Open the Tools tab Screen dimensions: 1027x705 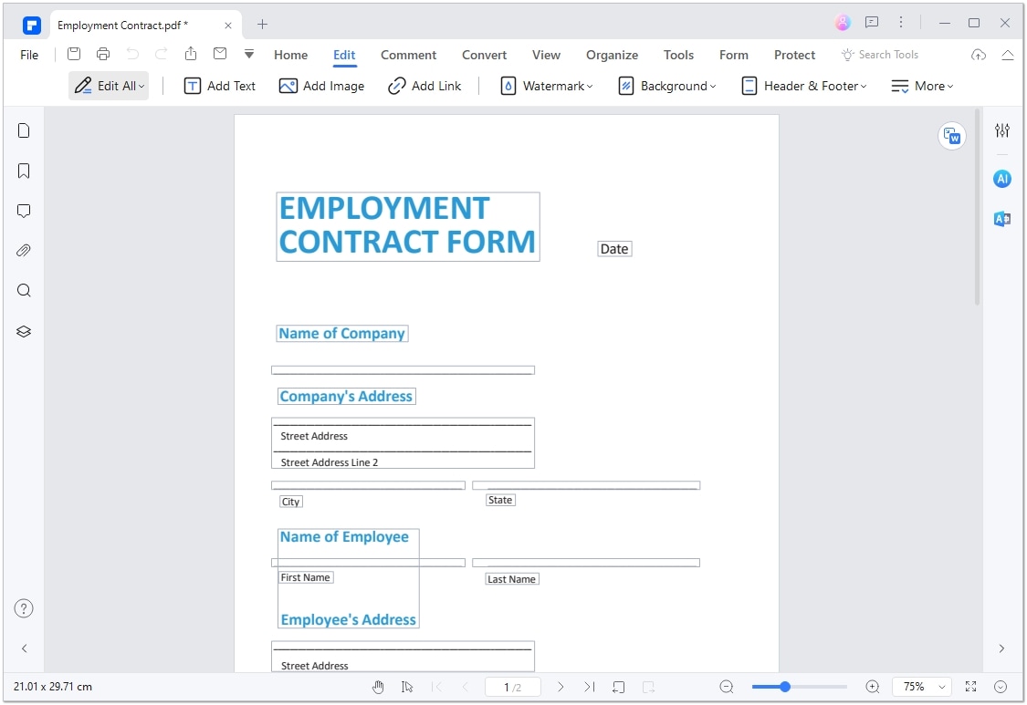(678, 55)
